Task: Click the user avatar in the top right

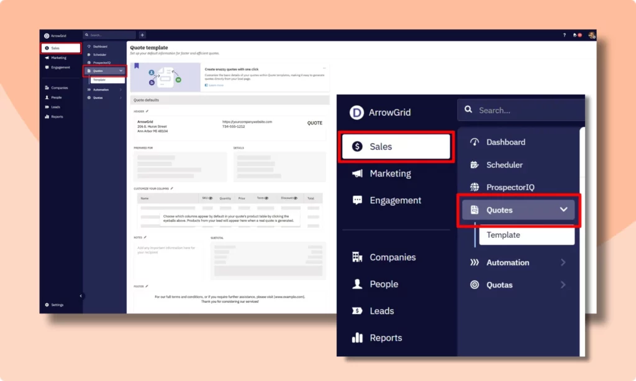Action: tap(592, 35)
